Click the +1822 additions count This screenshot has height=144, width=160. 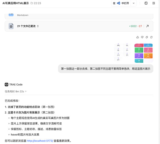tap(133, 26)
